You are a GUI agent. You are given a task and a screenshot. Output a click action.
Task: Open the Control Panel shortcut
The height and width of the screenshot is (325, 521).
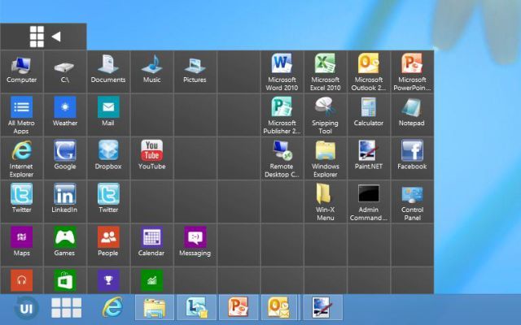(412, 198)
